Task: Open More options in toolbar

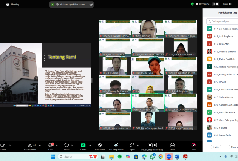Action: [172, 146]
